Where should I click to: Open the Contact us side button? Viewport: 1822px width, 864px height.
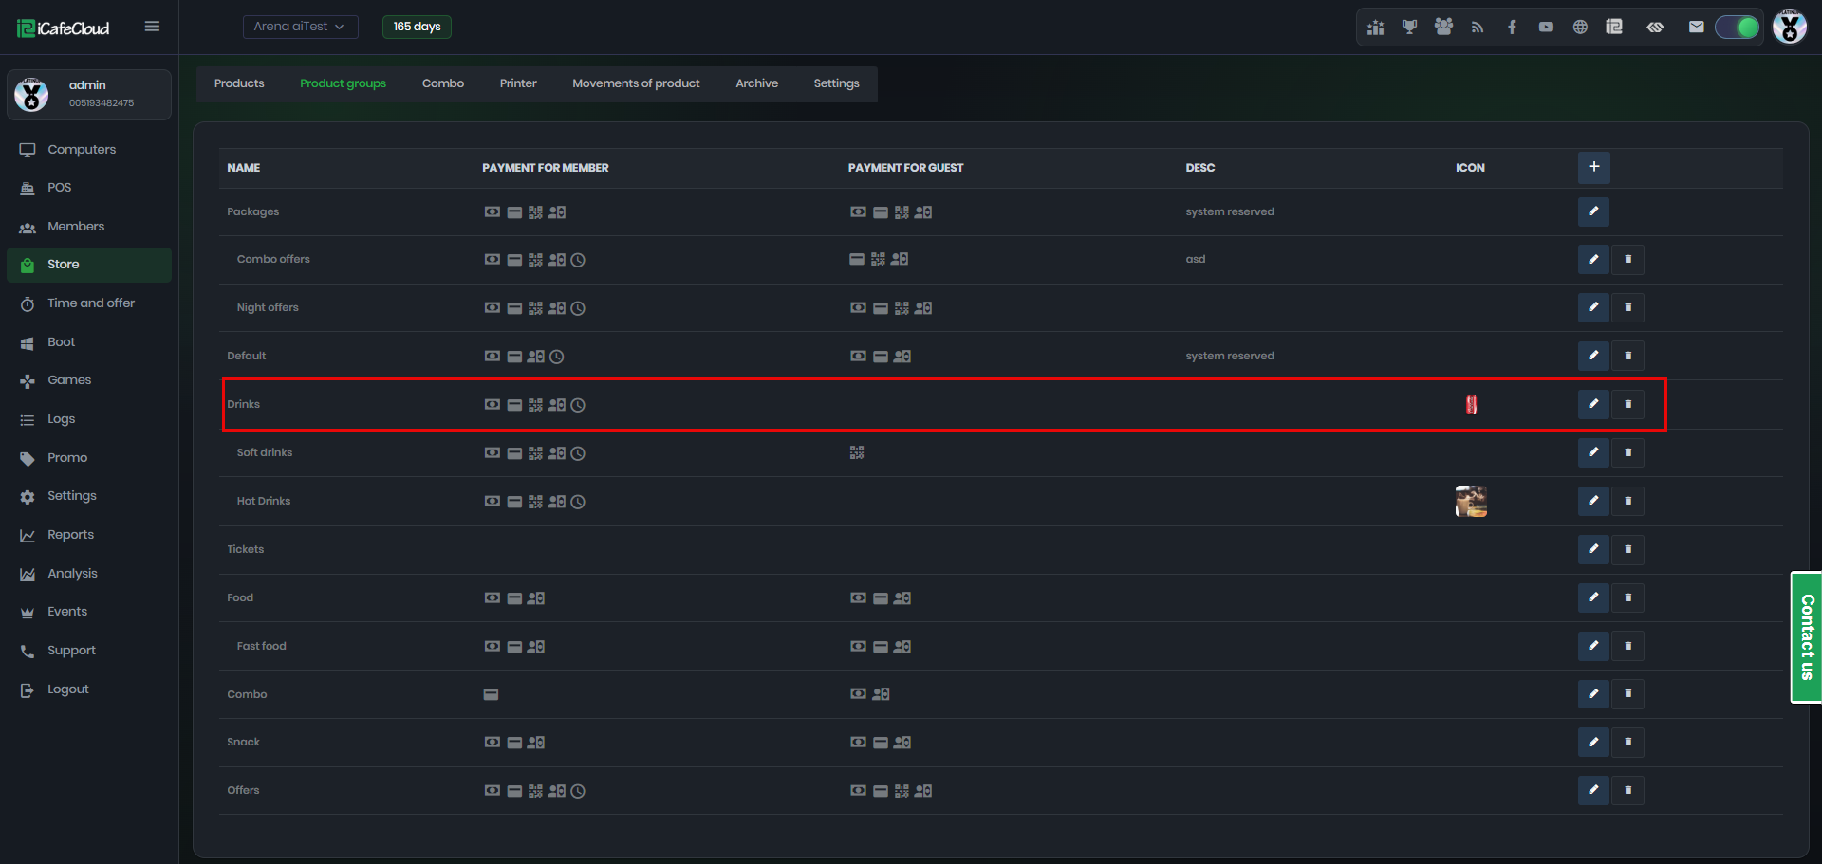[1806, 636]
